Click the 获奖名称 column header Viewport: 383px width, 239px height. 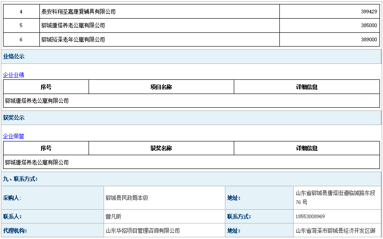click(x=161, y=148)
